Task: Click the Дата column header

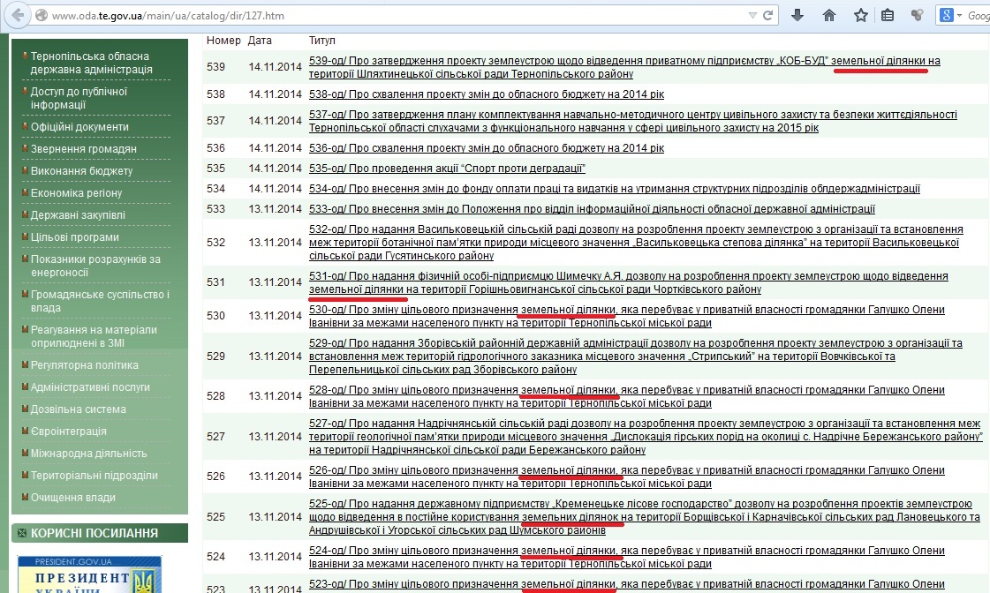Action: click(260, 41)
